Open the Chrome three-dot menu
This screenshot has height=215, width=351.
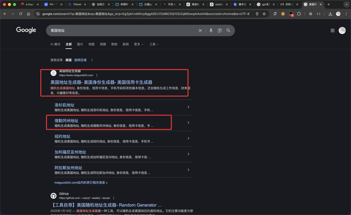(x=346, y=14)
